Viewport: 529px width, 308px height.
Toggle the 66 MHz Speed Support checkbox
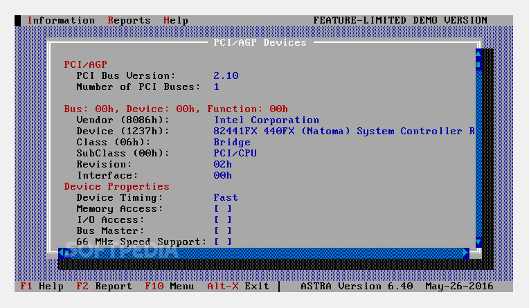pyautogui.click(x=223, y=242)
